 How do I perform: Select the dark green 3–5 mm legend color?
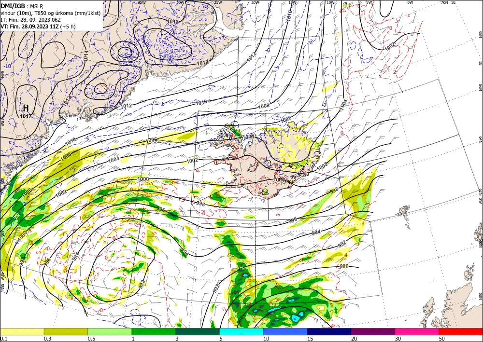(198, 331)
